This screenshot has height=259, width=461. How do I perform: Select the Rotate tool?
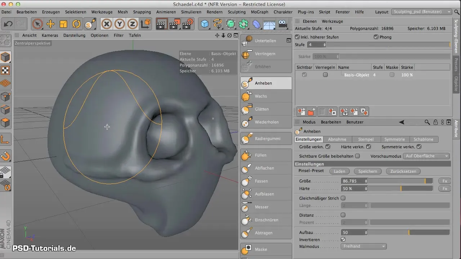click(x=76, y=24)
